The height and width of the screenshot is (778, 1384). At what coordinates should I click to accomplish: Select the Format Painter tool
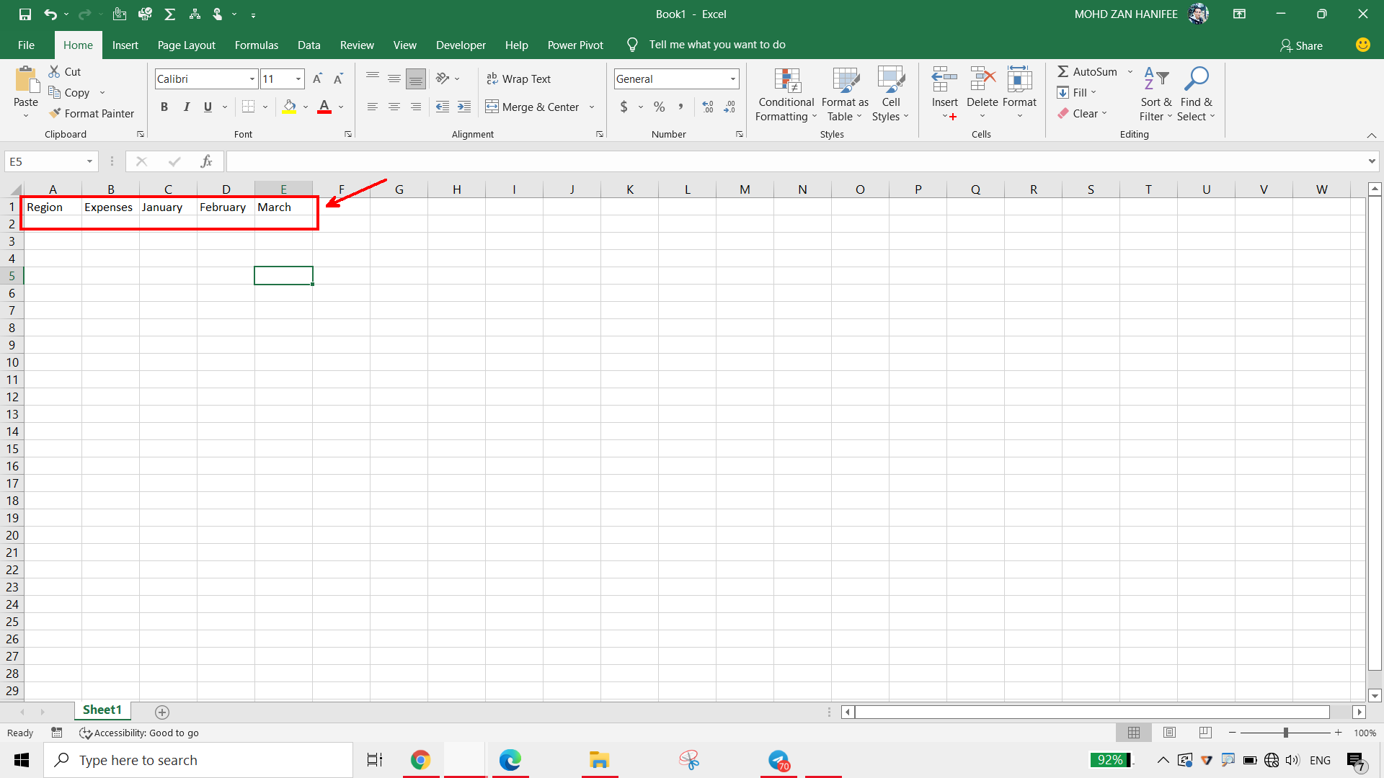(x=92, y=113)
